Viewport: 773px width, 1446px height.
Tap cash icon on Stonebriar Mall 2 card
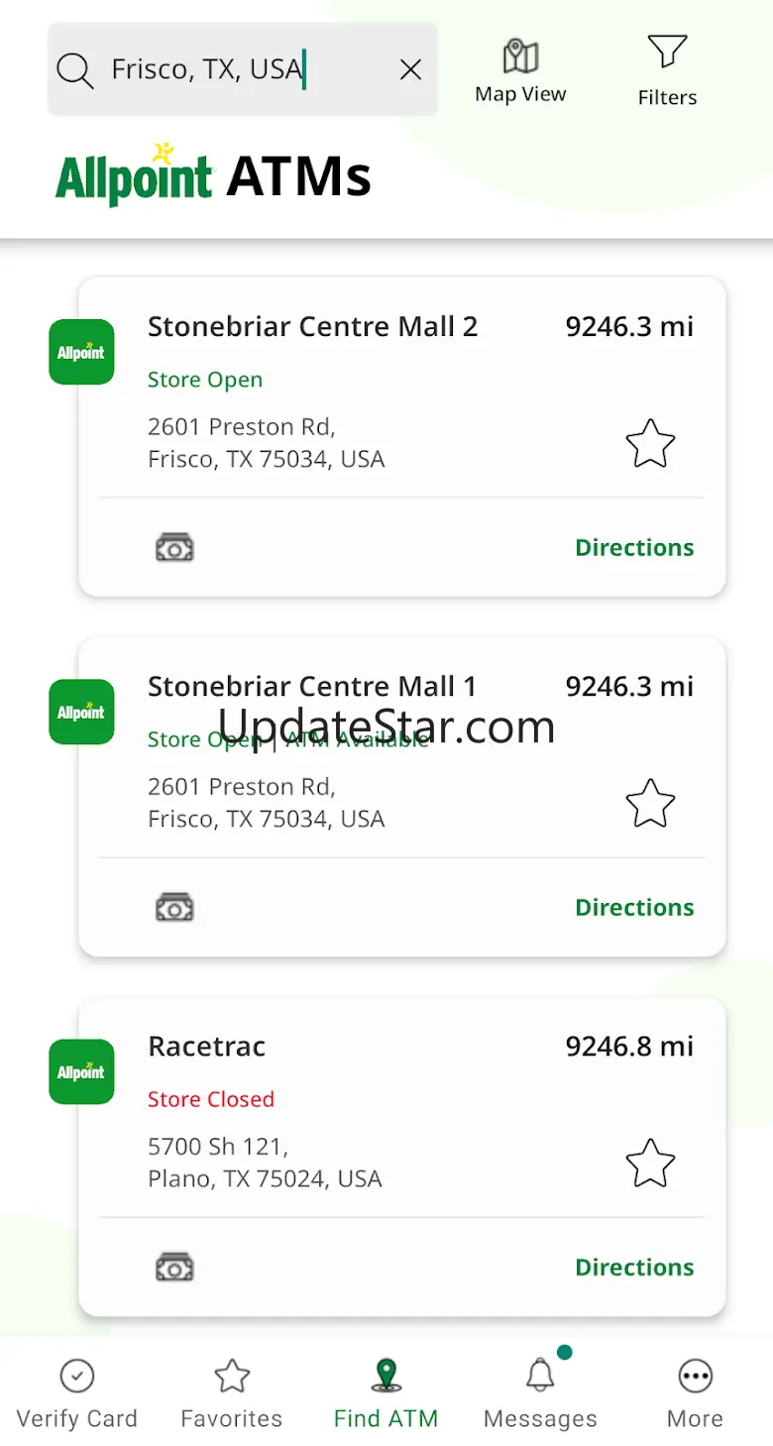pos(174,547)
